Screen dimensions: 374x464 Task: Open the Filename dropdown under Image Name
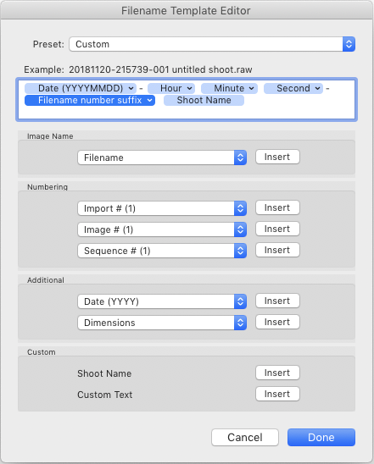coord(162,157)
